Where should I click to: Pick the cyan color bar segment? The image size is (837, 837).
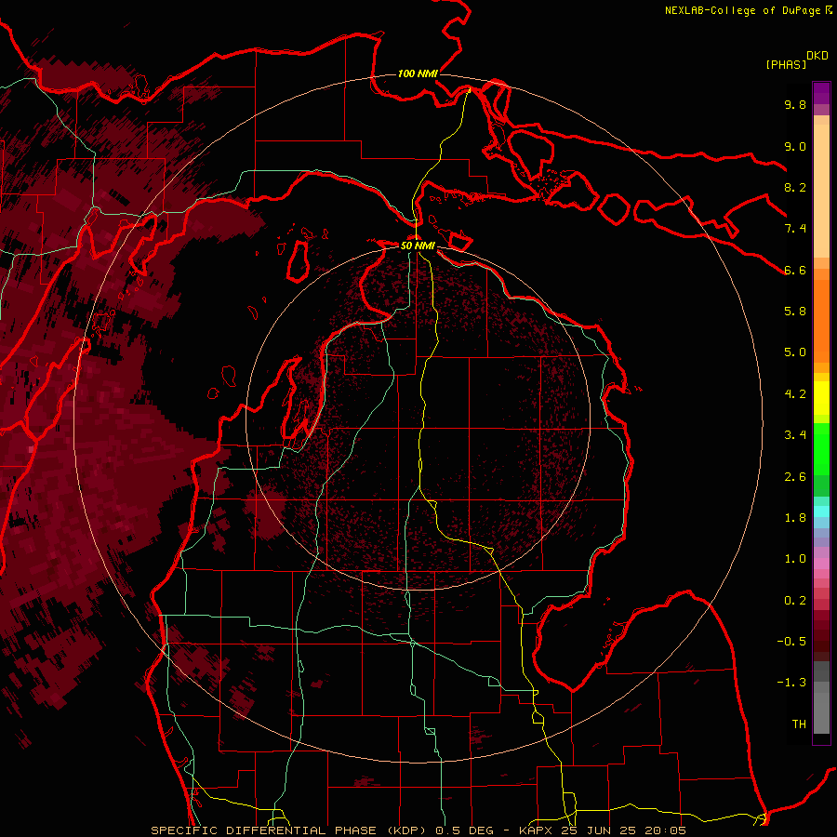(x=821, y=511)
